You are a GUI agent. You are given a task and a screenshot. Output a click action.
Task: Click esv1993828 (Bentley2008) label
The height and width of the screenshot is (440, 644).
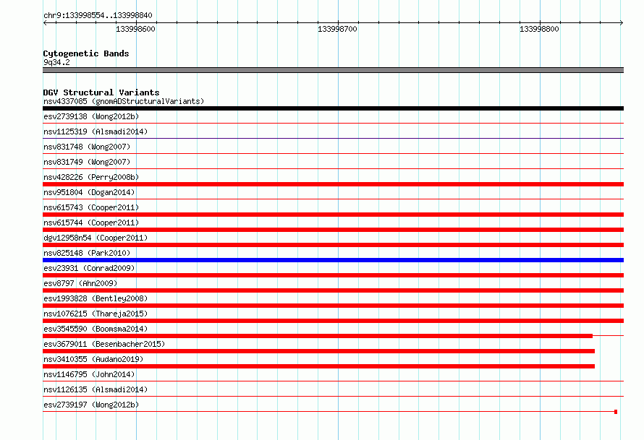point(96,298)
